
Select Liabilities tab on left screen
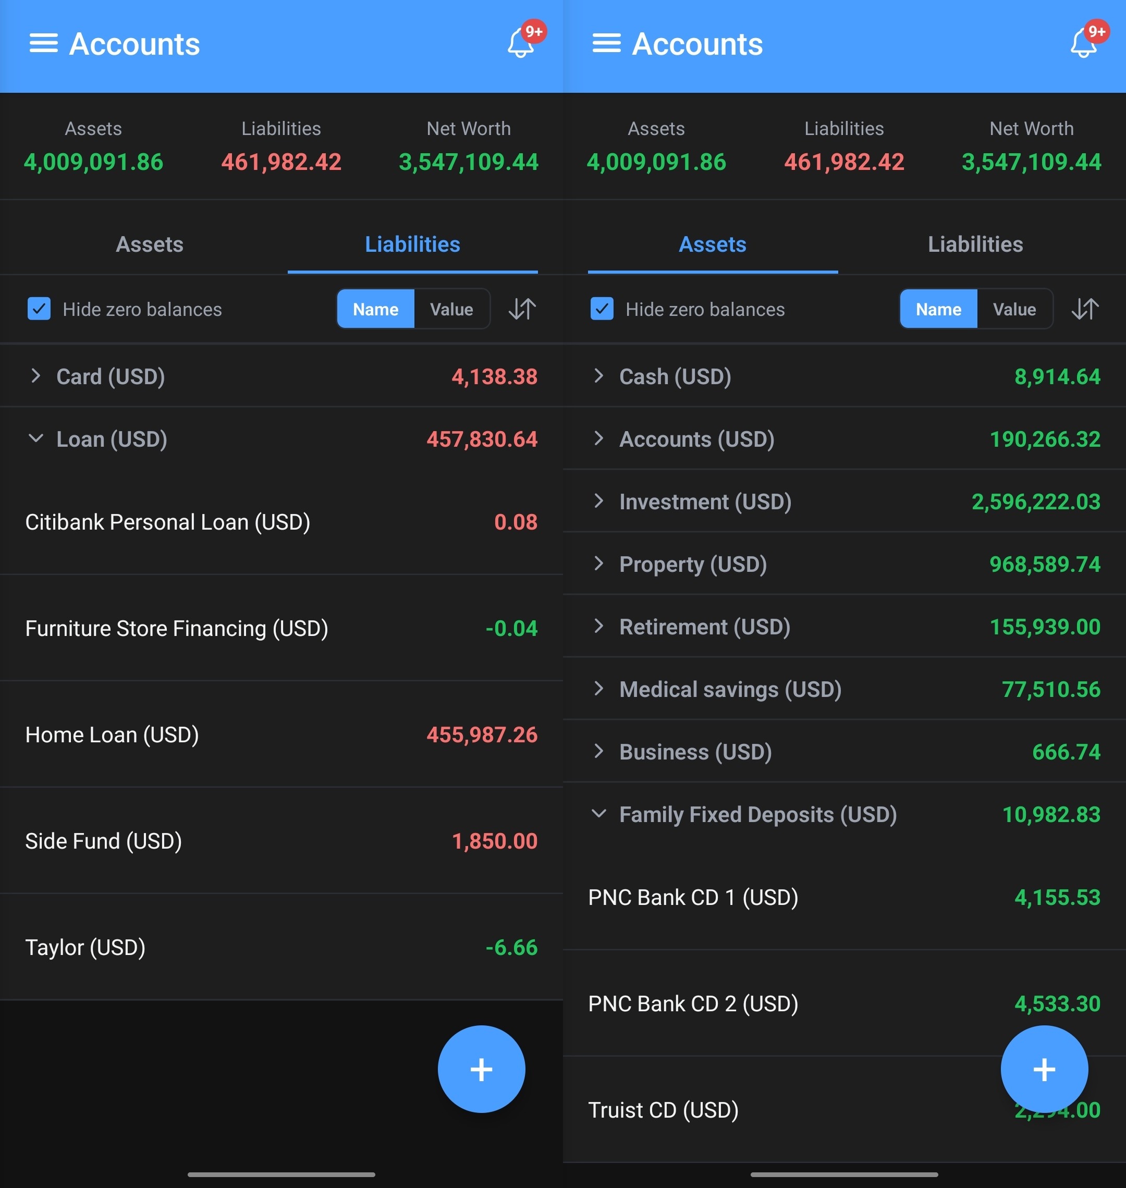pos(413,244)
